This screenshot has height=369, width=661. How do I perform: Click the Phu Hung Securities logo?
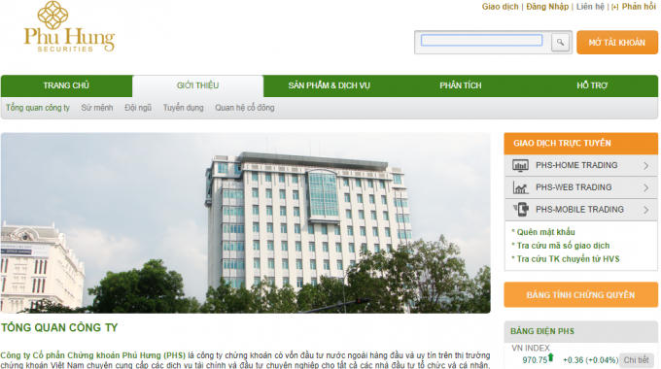[70, 27]
